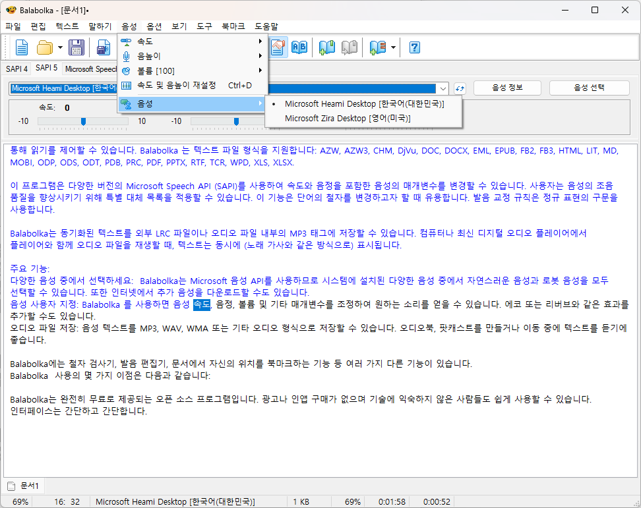Save the document with the floppy disk icon

[x=76, y=47]
